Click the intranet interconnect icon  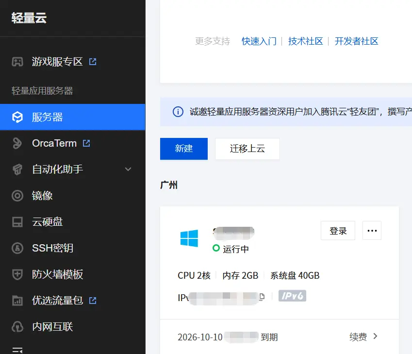(17, 327)
